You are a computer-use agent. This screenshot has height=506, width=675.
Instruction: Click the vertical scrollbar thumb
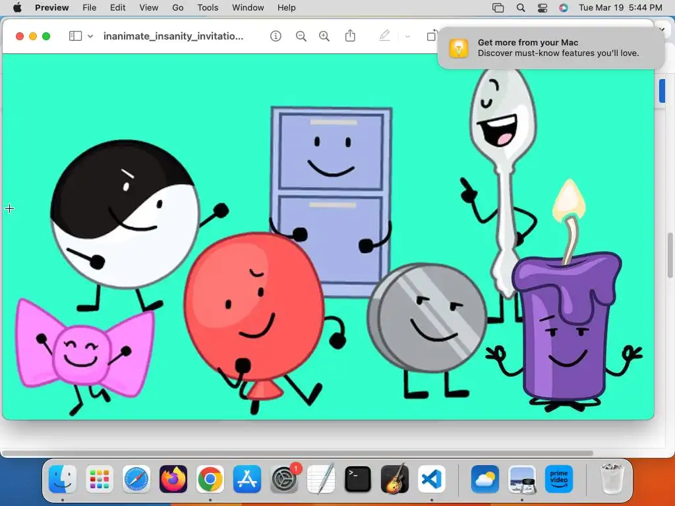670,255
